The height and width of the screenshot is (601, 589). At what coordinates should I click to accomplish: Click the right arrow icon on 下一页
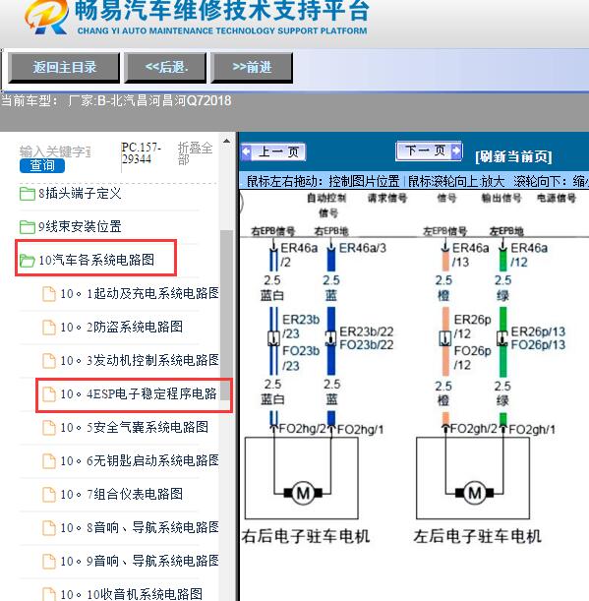click(456, 150)
